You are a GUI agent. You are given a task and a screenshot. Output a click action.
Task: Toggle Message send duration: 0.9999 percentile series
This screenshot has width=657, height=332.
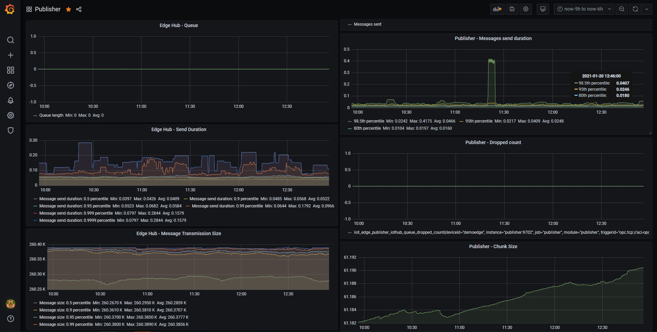[x=77, y=220]
